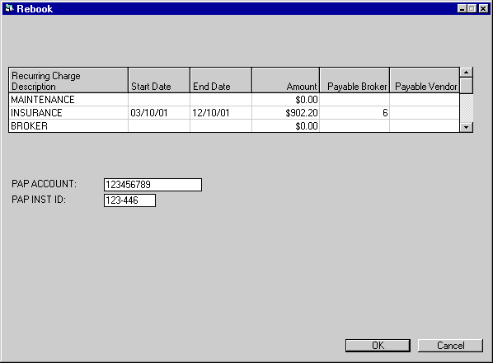
Task: Click the OK button
Action: click(x=378, y=346)
